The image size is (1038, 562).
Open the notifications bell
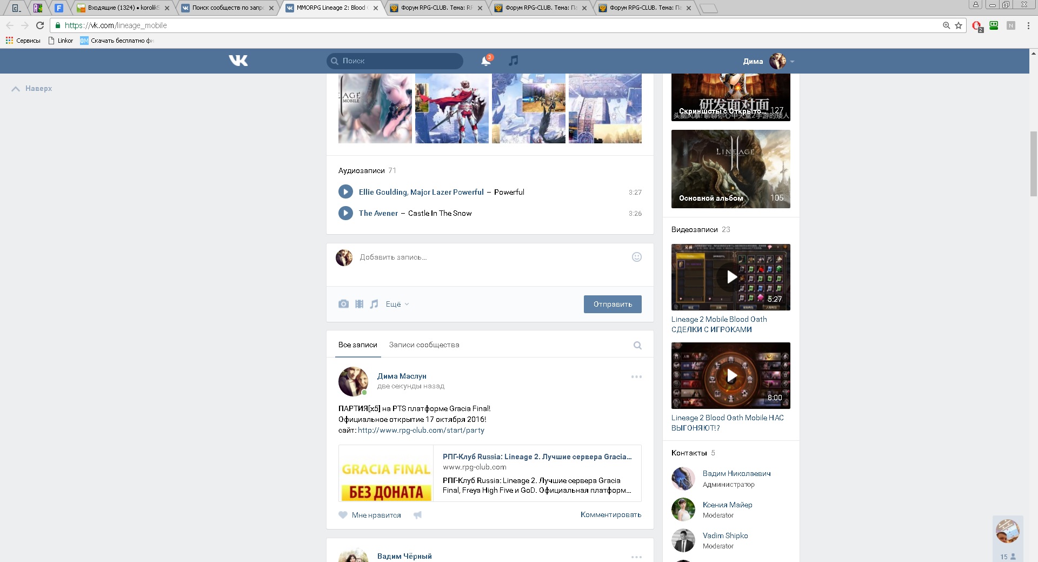coord(486,61)
